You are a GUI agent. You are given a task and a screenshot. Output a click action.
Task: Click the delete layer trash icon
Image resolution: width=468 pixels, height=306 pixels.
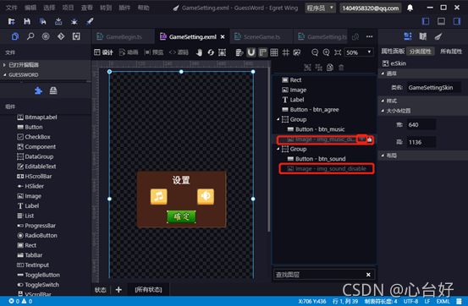341,68
